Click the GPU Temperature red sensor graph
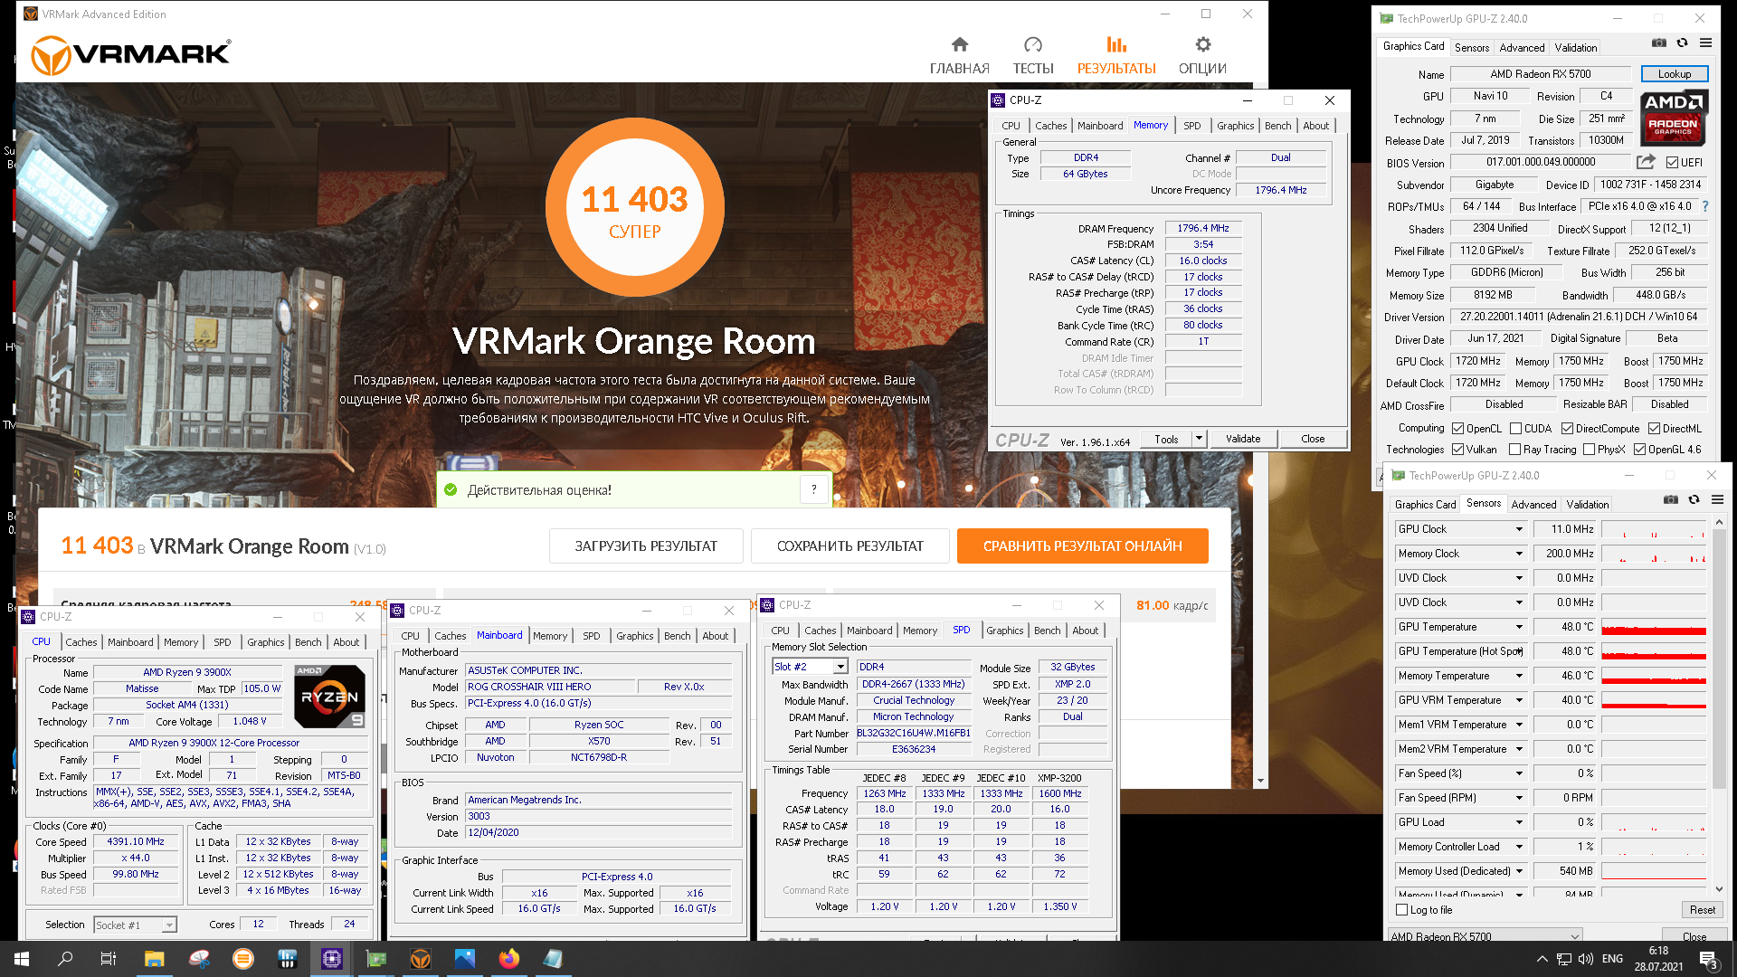 click(1654, 627)
